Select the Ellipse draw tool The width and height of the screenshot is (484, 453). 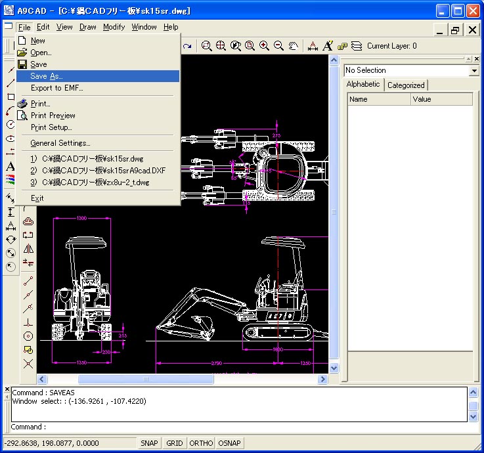tap(11, 139)
